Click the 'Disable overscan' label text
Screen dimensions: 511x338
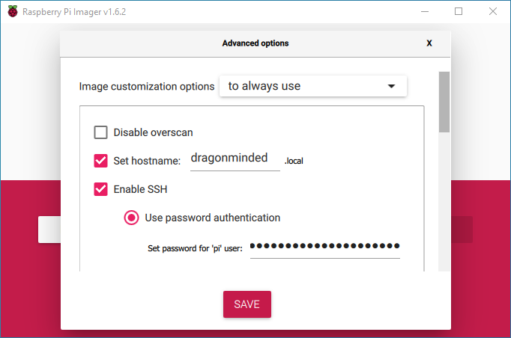153,132
